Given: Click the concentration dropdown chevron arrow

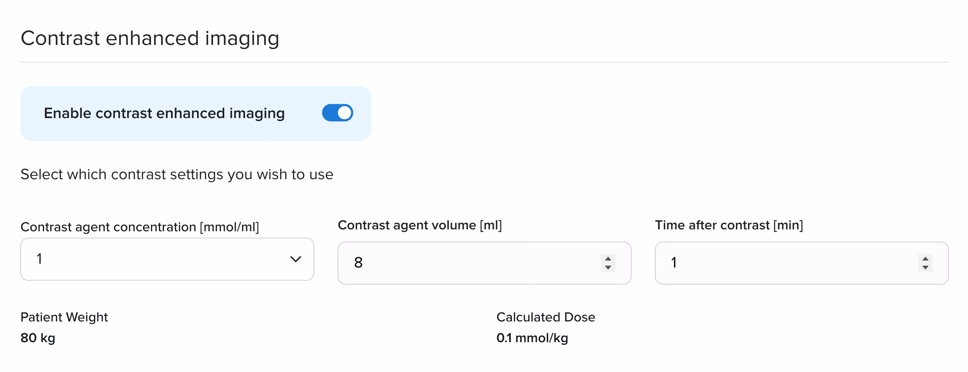Looking at the screenshot, I should (296, 259).
